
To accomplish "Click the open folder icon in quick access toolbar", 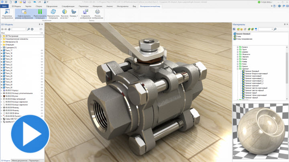I will tap(20, 2).
